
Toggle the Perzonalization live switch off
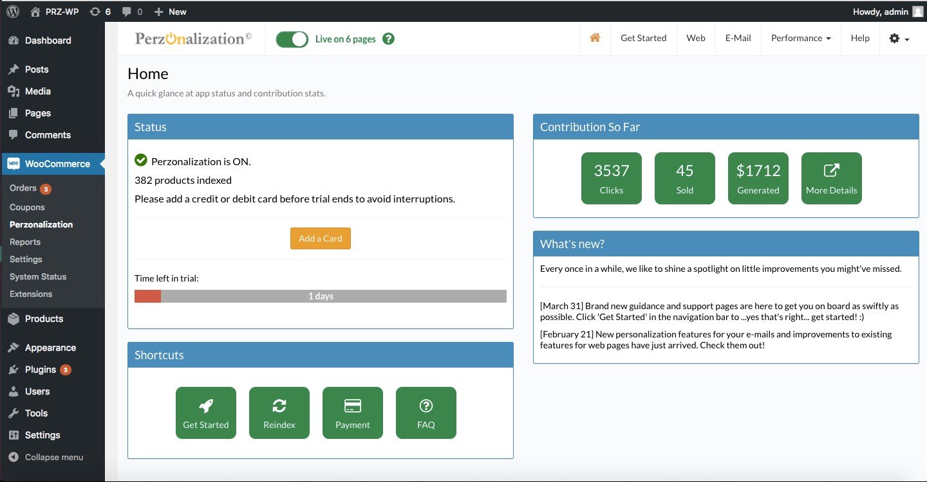(292, 39)
